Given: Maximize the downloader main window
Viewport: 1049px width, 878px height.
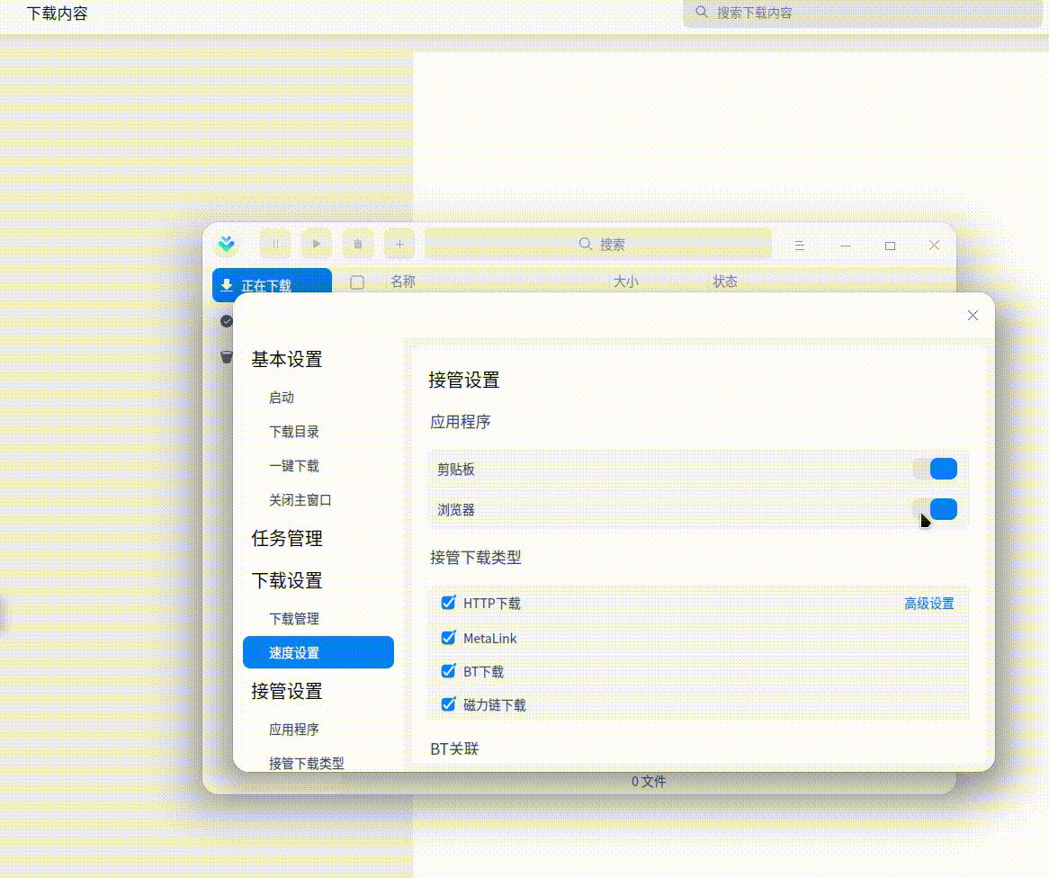Looking at the screenshot, I should coord(890,246).
